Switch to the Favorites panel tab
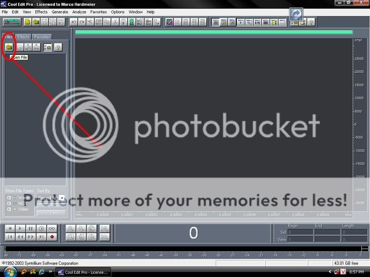Image resolution: width=370 pixels, height=277 pixels. pos(42,37)
